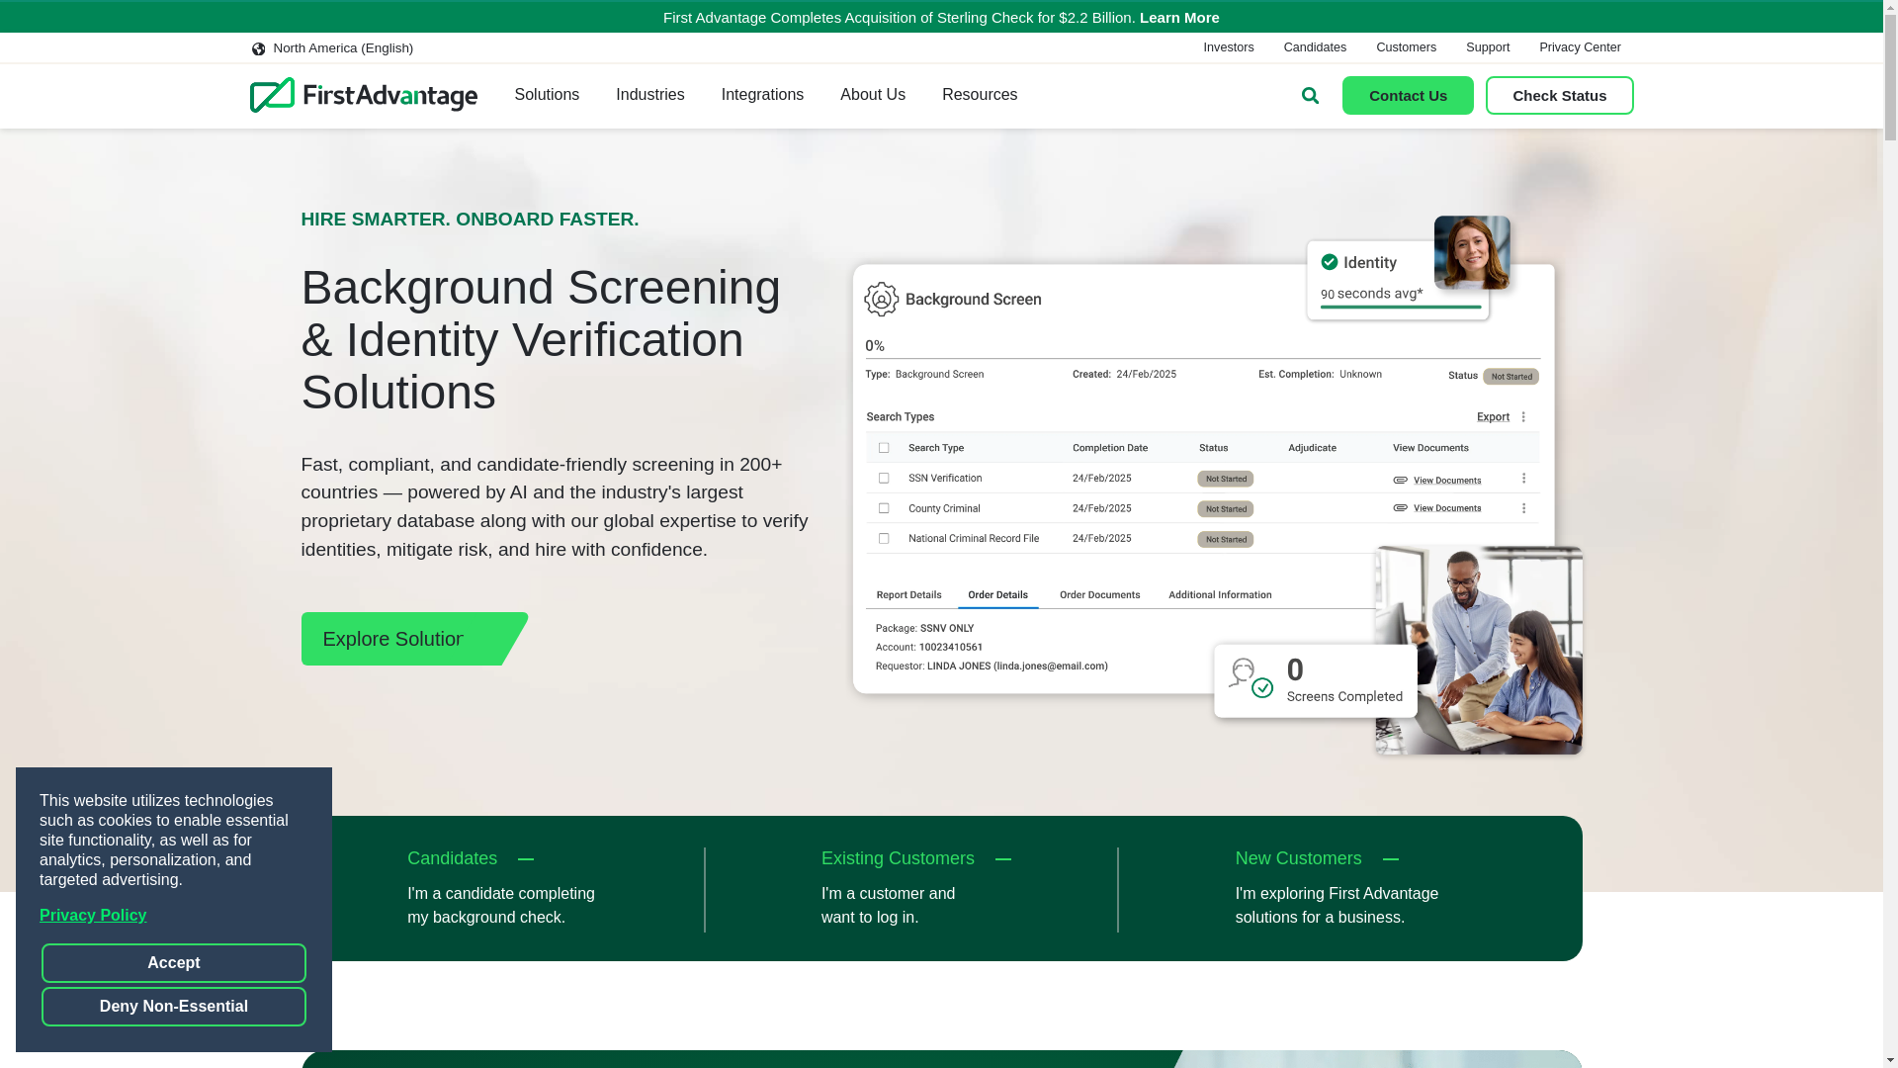1898x1068 pixels.
Task: Click 'I'm a customer and want to log in.'
Action: pos(888,906)
